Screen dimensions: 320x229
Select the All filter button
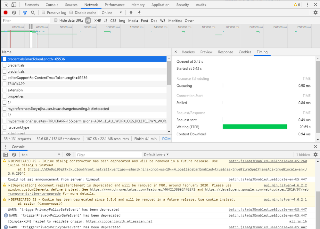click(88, 20)
